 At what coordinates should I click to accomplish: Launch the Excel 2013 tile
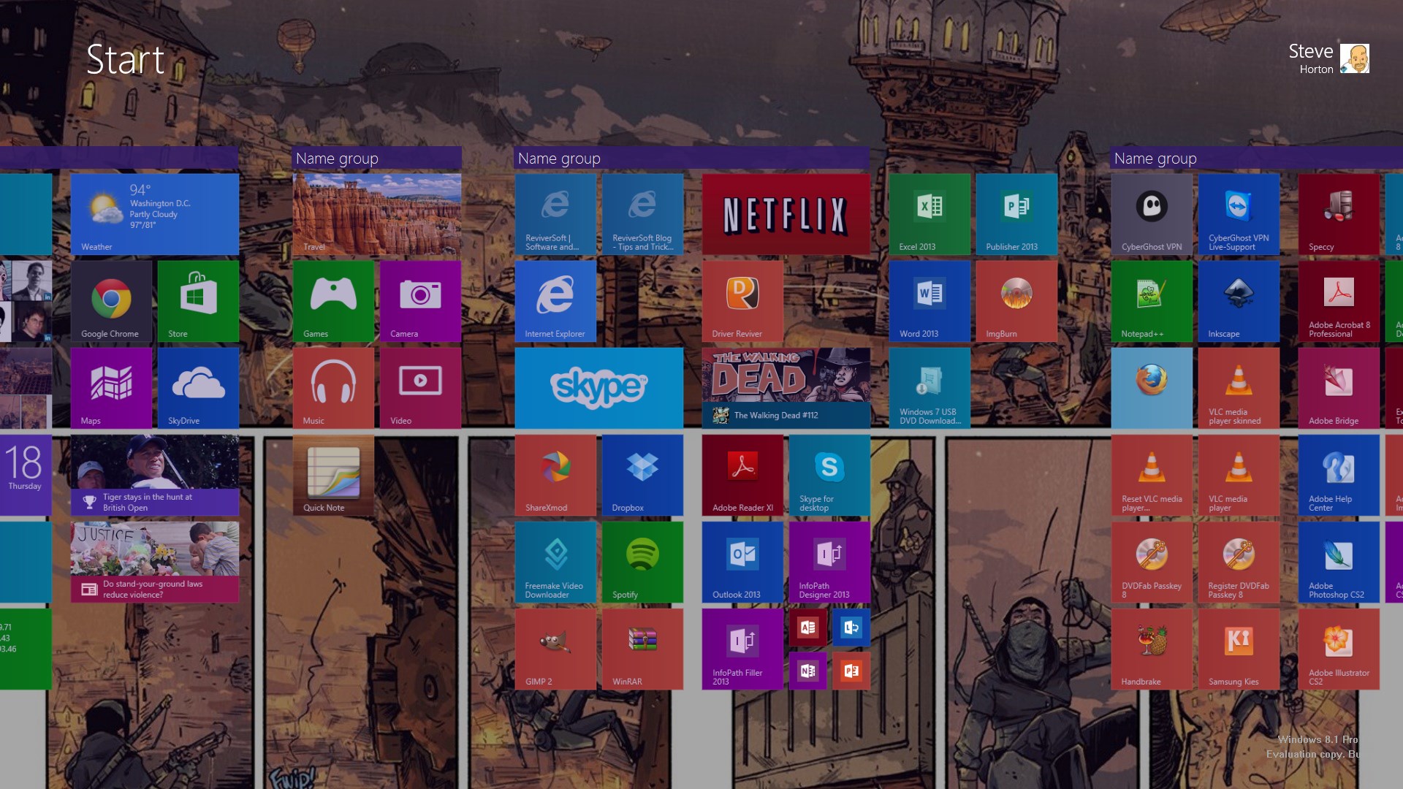pos(929,214)
